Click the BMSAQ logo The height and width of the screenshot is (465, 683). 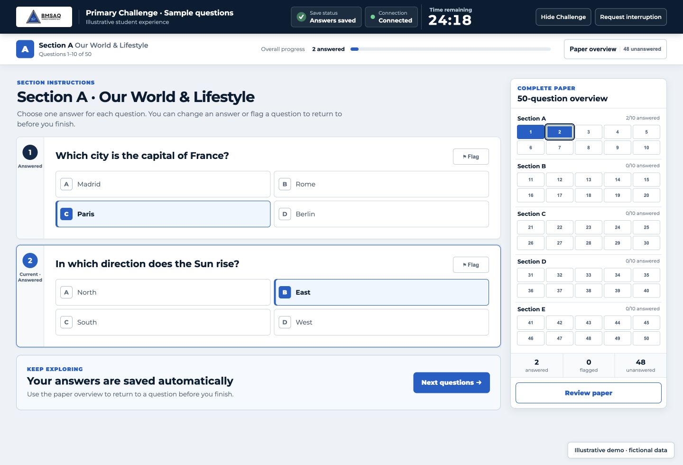coord(44,17)
